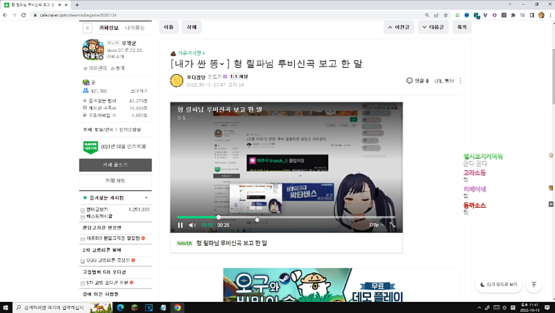Mute the video with speaker icon

[192, 225]
